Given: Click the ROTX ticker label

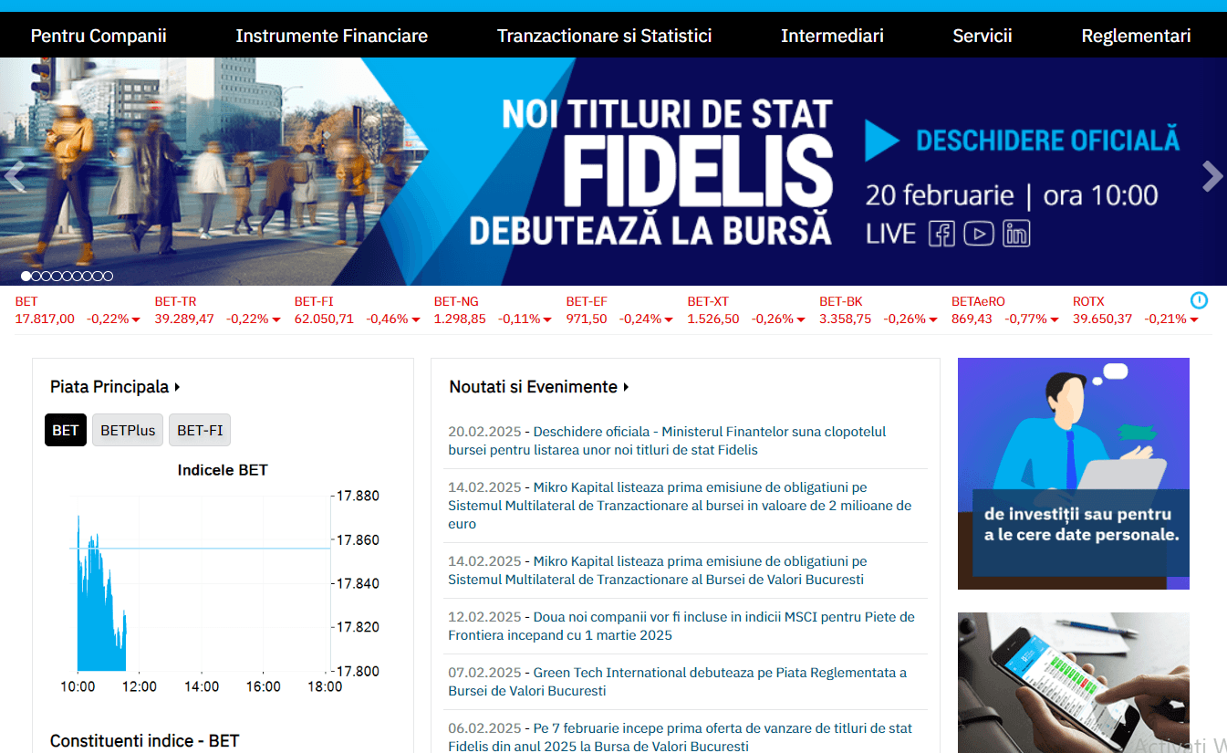Looking at the screenshot, I should tap(1088, 301).
